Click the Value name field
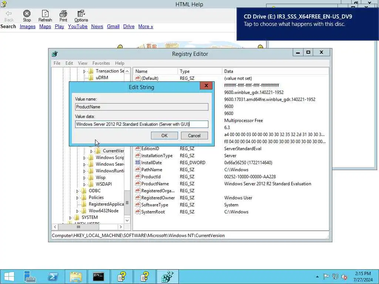This screenshot has width=379, height=284. pos(142,107)
